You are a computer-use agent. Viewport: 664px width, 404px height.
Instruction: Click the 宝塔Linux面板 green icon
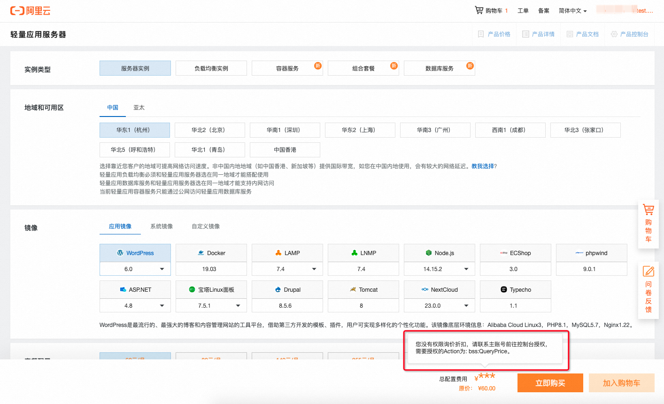(192, 289)
